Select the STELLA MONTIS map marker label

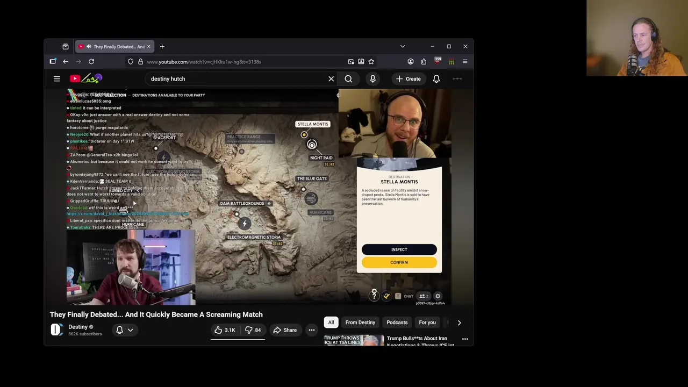pyautogui.click(x=312, y=124)
